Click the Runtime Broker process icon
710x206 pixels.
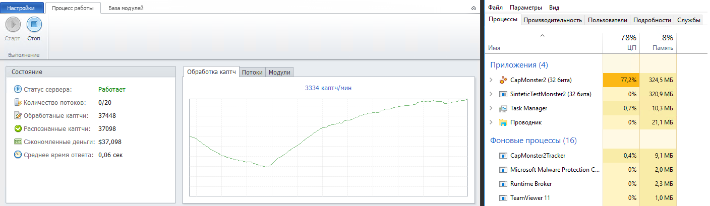[503, 184]
